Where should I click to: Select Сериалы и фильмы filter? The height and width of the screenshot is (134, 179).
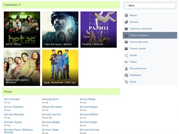(150, 29)
